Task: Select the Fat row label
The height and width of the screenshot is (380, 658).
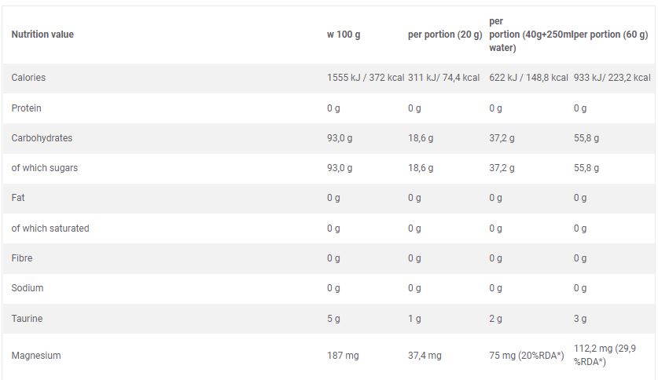Action: pyautogui.click(x=19, y=198)
